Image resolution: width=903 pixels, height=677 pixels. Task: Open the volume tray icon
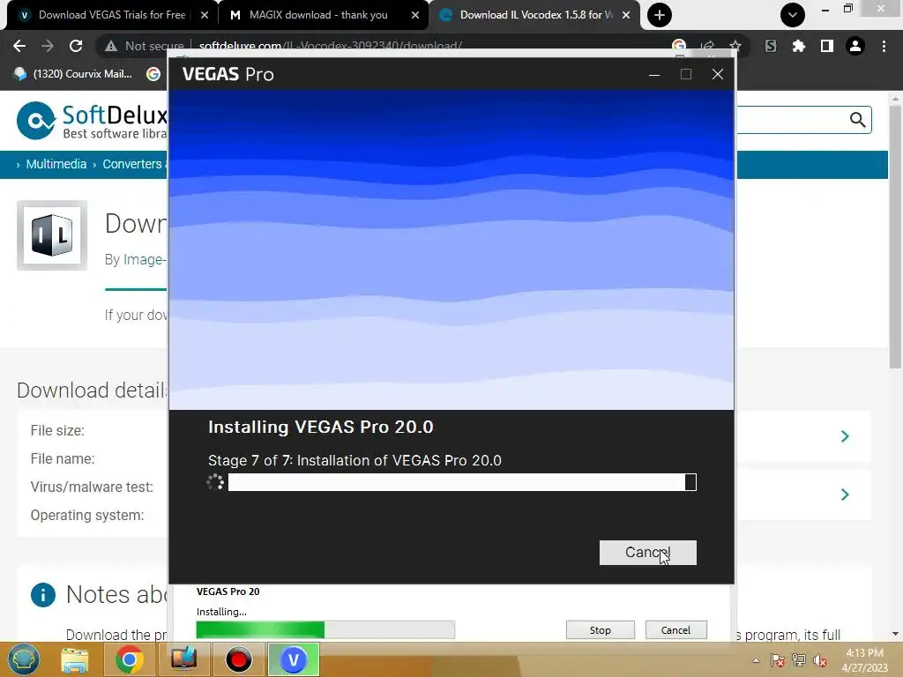[x=820, y=660]
